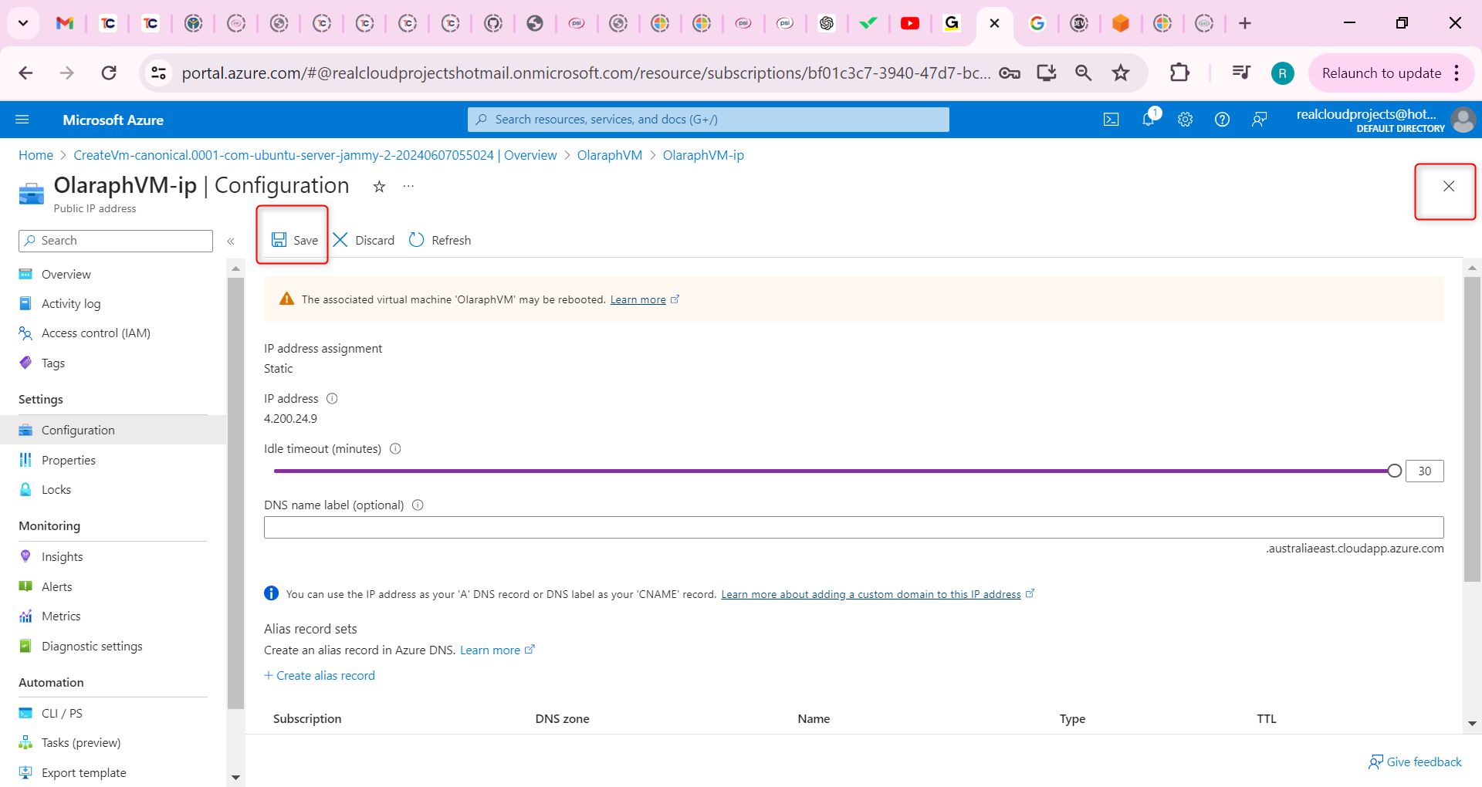
Task: Open Learn more link for alias records
Action: coord(490,650)
